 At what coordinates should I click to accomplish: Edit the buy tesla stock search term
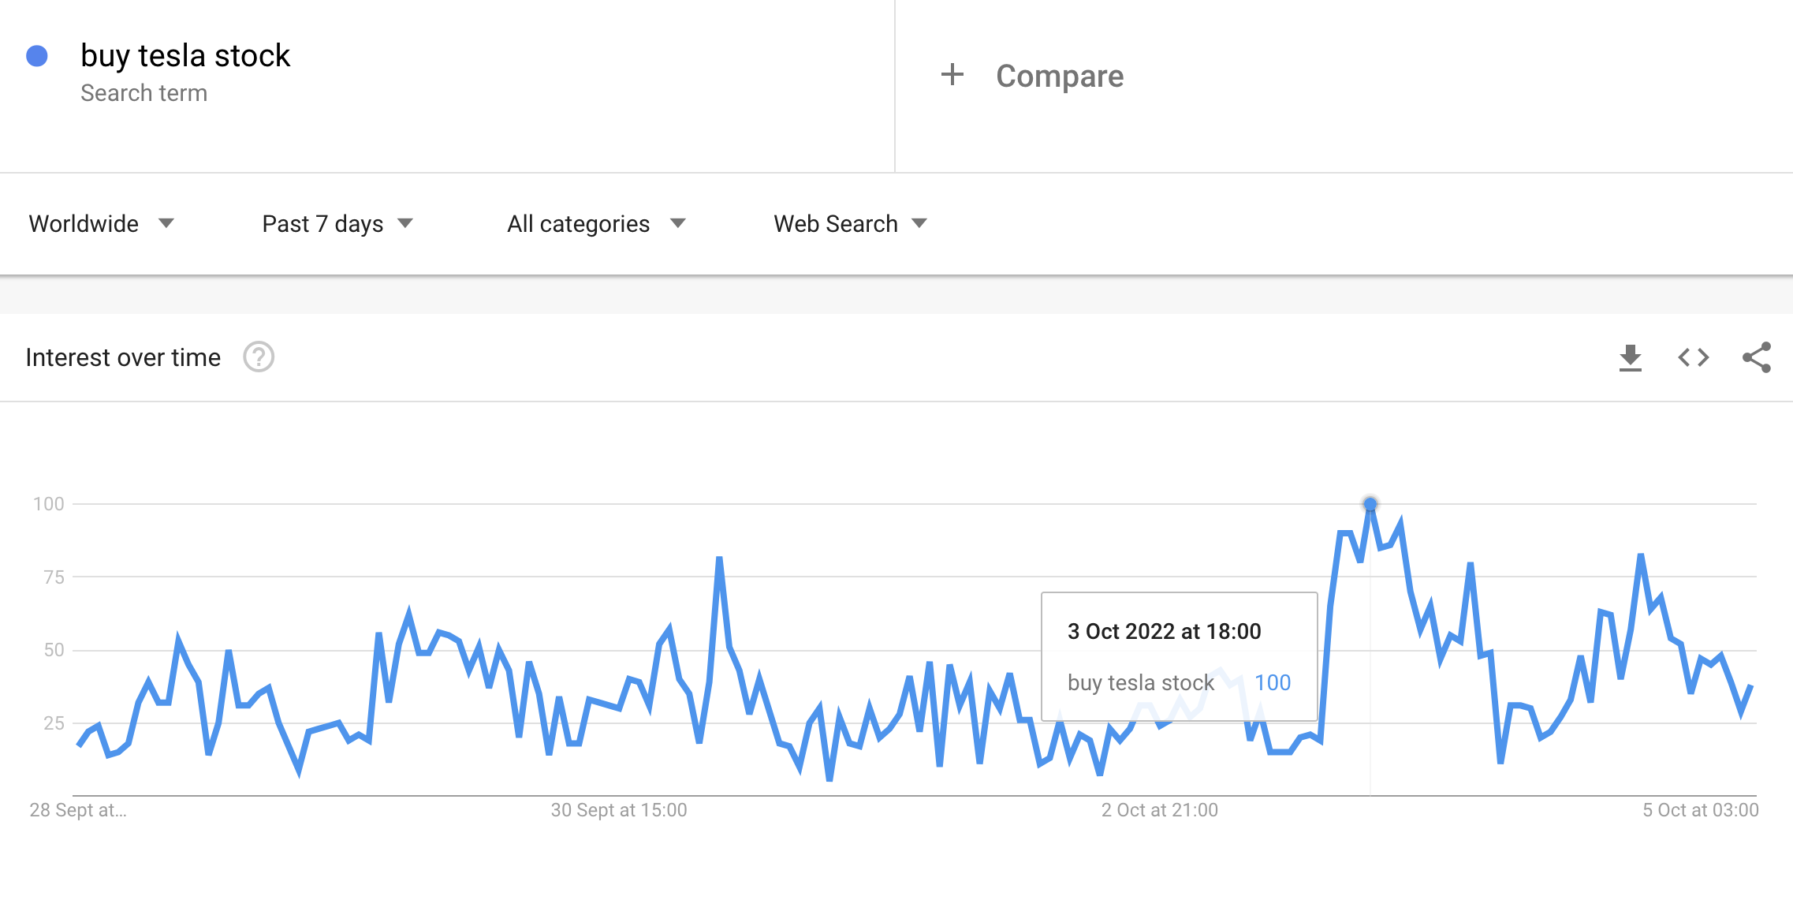[x=185, y=56]
